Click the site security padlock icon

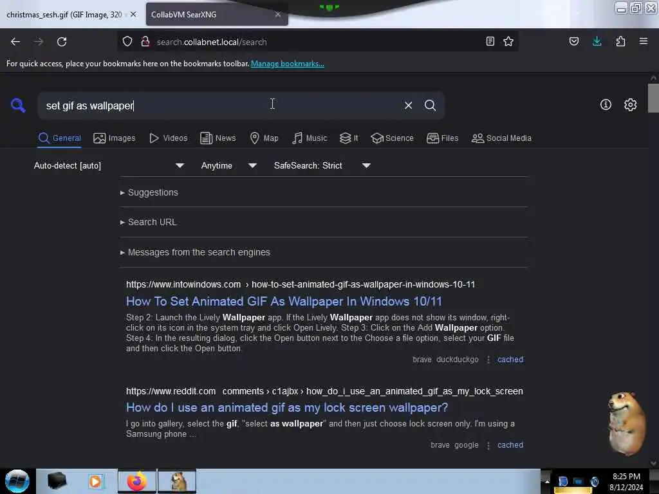145,41
